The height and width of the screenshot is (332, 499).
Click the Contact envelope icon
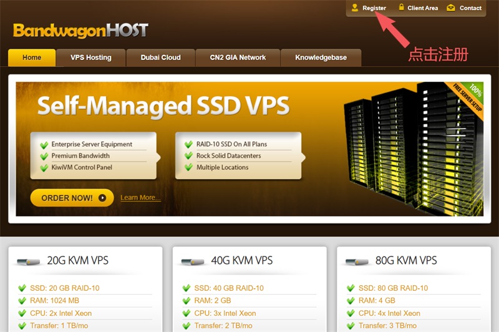coord(450,7)
